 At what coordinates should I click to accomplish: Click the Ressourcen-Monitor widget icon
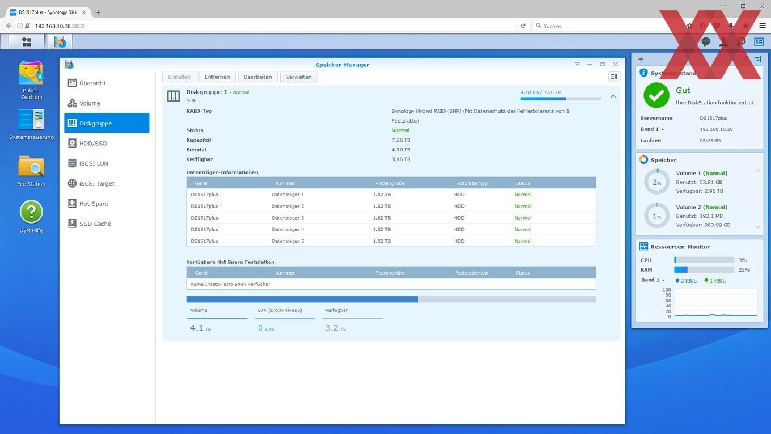click(x=643, y=246)
